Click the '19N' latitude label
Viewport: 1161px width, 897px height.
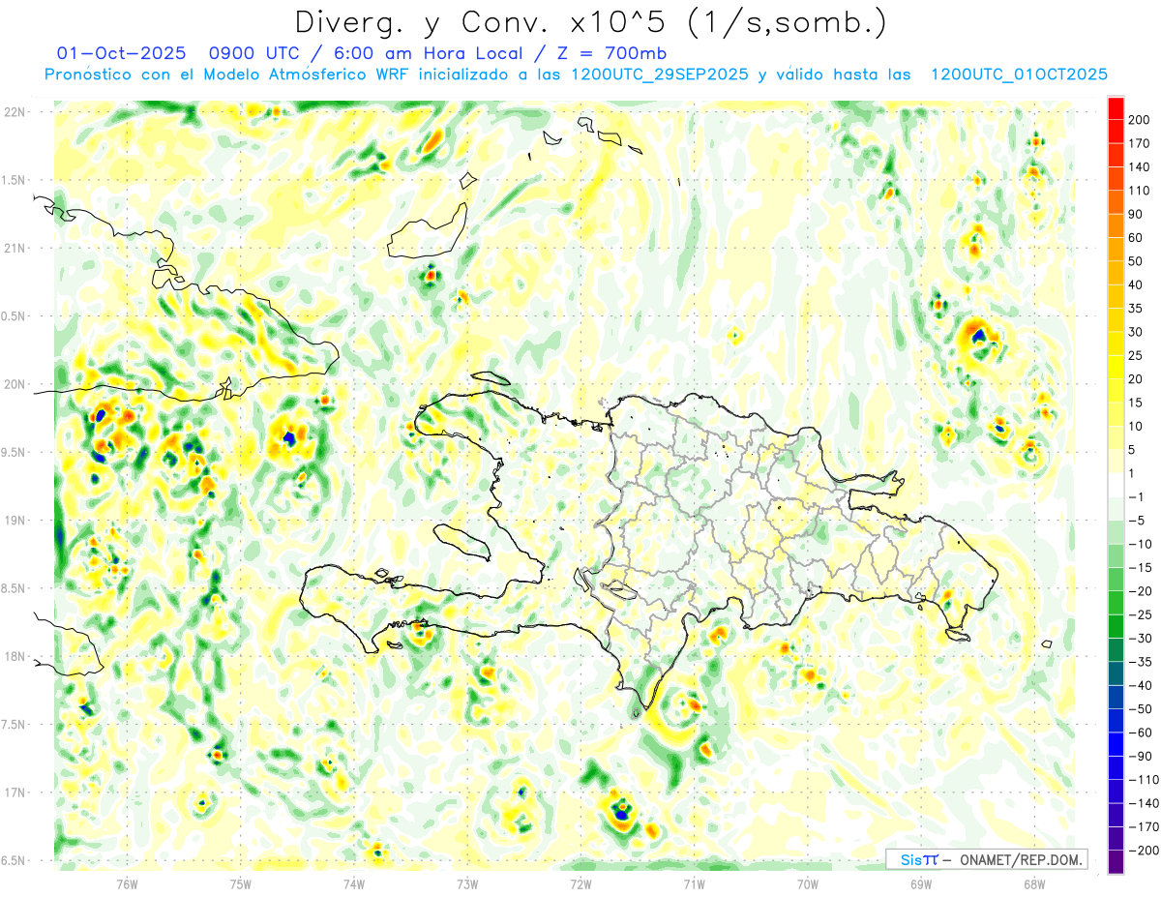tap(15, 521)
